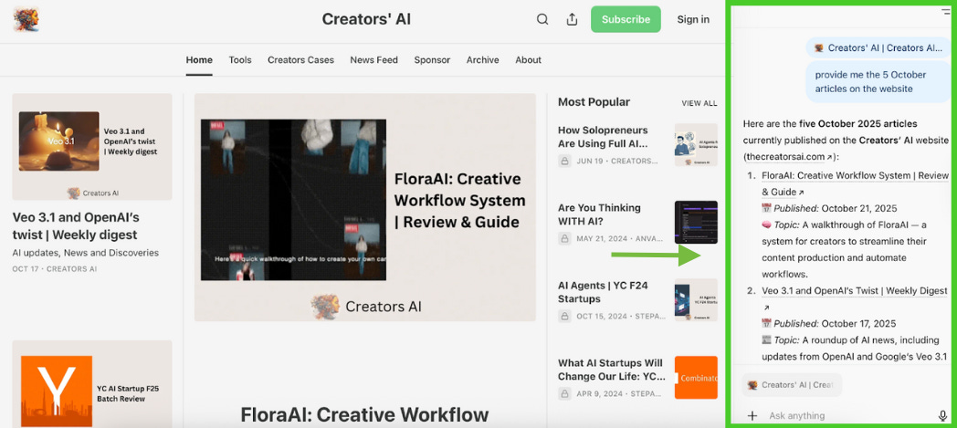Image resolution: width=957 pixels, height=428 pixels.
Task: Click lock icon beside APR 9, 2024 post
Action: [x=564, y=394]
